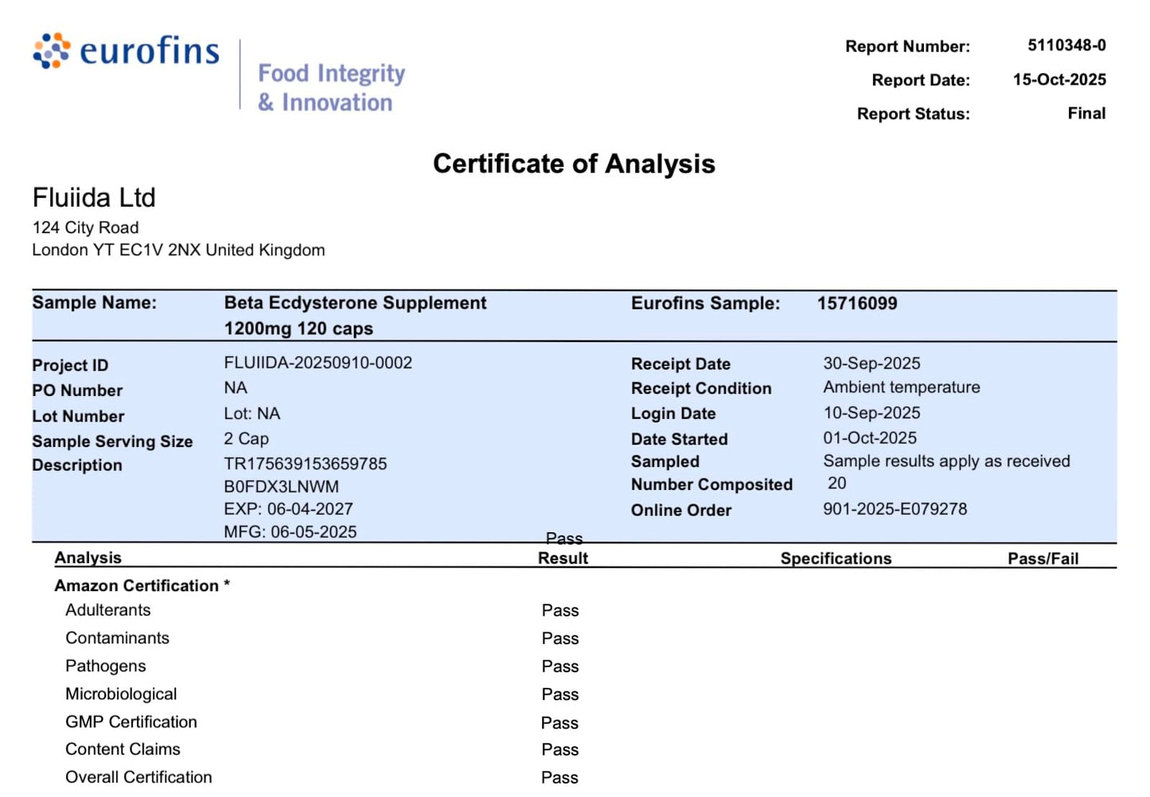Select the PO Number value "NA"

[236, 387]
